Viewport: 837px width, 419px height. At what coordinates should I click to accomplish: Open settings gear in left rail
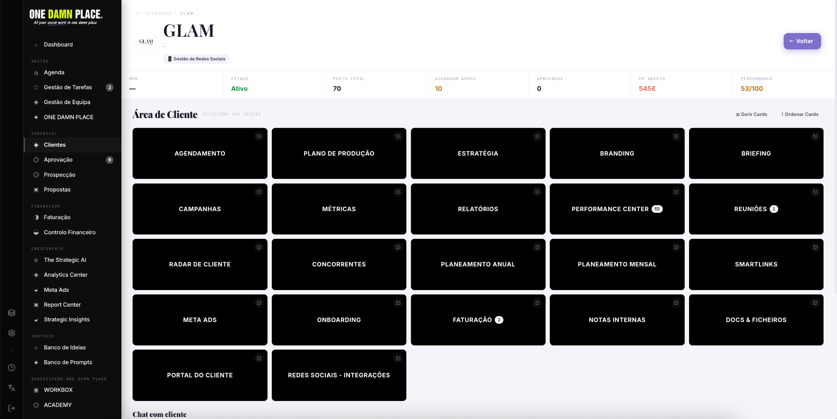click(12, 333)
